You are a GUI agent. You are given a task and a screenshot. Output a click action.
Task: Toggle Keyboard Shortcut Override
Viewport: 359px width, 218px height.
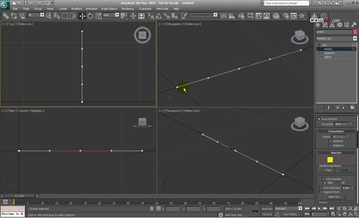click(x=141, y=16)
